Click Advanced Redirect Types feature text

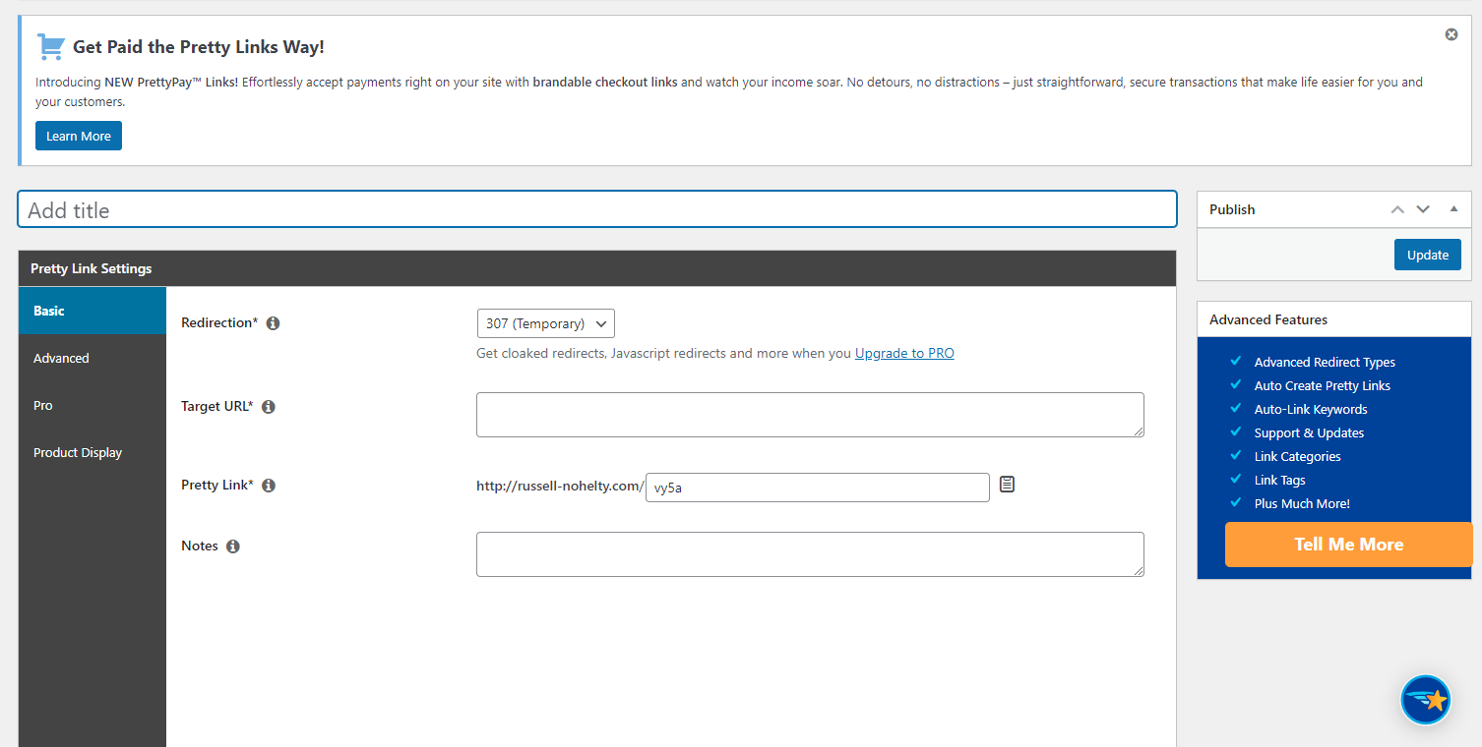(x=1325, y=363)
